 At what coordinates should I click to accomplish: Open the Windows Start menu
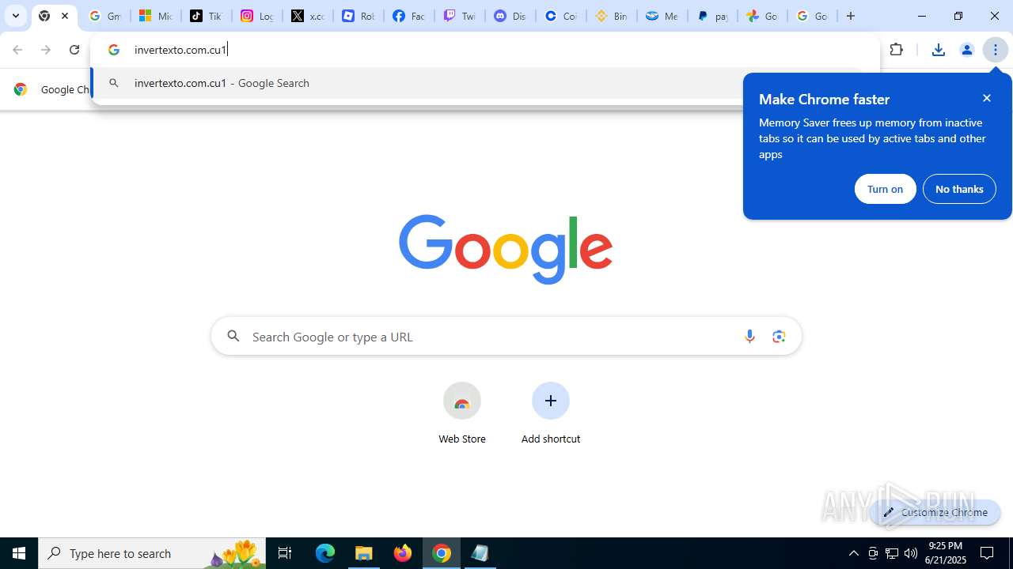tap(19, 553)
